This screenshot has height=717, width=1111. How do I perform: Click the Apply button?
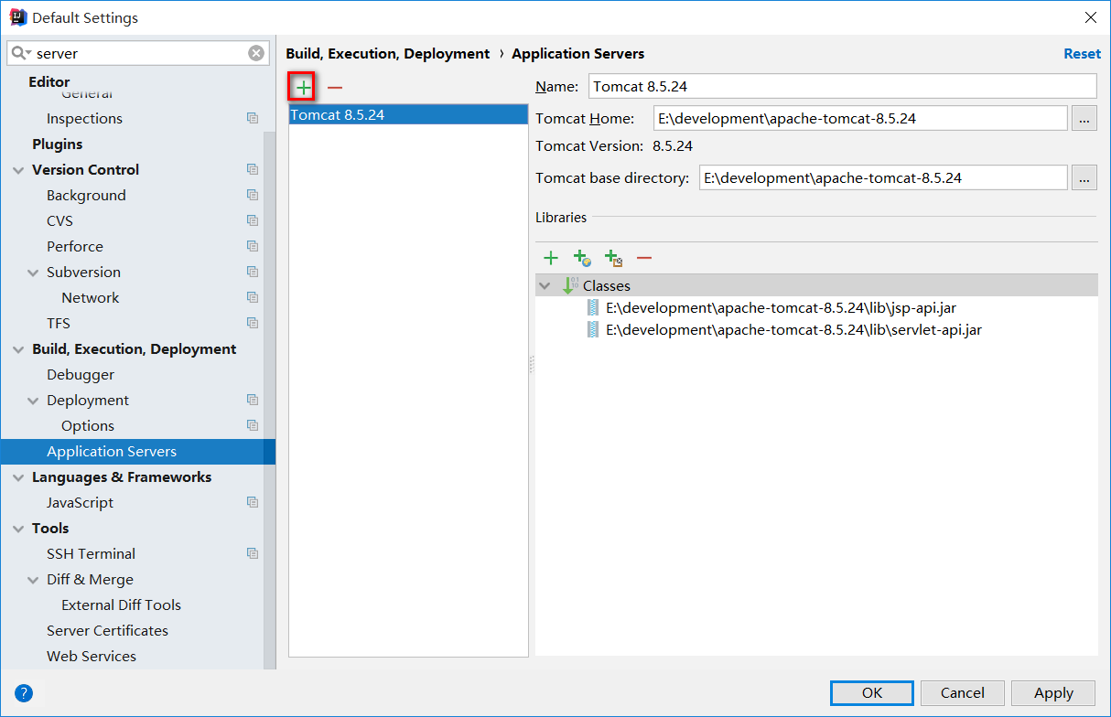pos(1053,692)
